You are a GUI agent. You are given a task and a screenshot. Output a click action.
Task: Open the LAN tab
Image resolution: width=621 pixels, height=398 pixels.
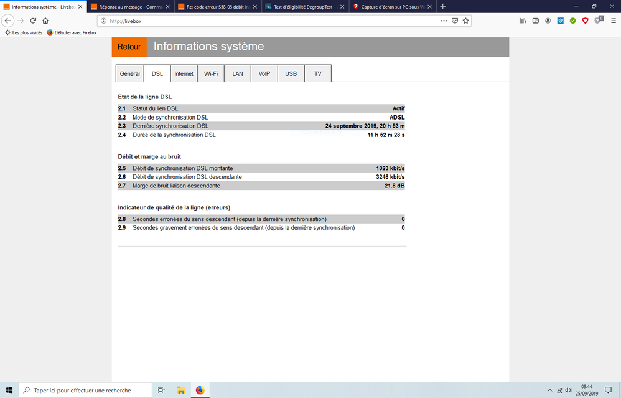(x=238, y=73)
